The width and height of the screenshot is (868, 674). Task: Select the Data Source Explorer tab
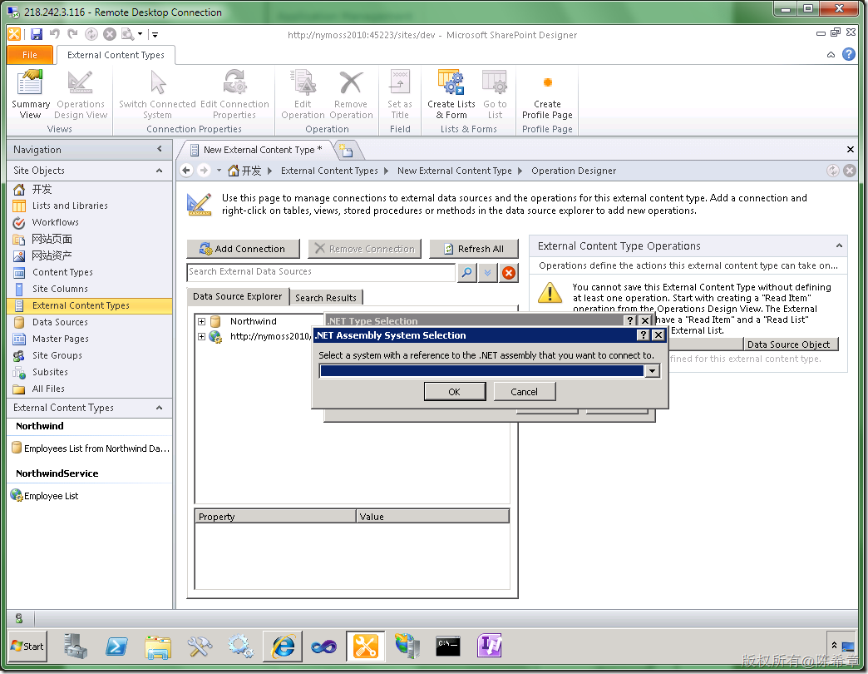238,296
